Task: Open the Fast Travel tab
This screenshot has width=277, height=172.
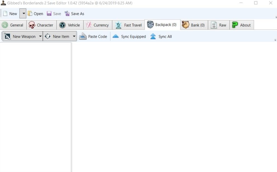Action: tap(129, 25)
